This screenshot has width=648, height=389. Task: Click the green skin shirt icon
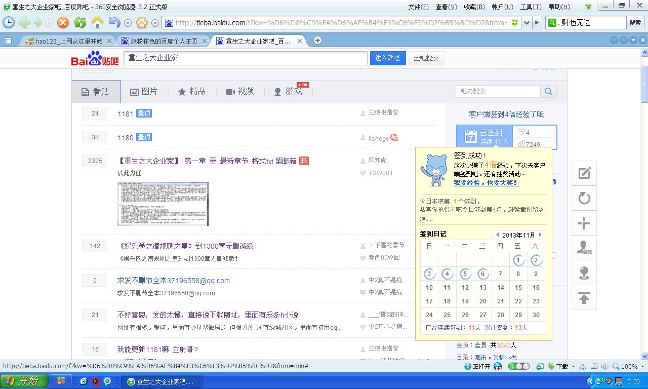pyautogui.click(x=588, y=7)
